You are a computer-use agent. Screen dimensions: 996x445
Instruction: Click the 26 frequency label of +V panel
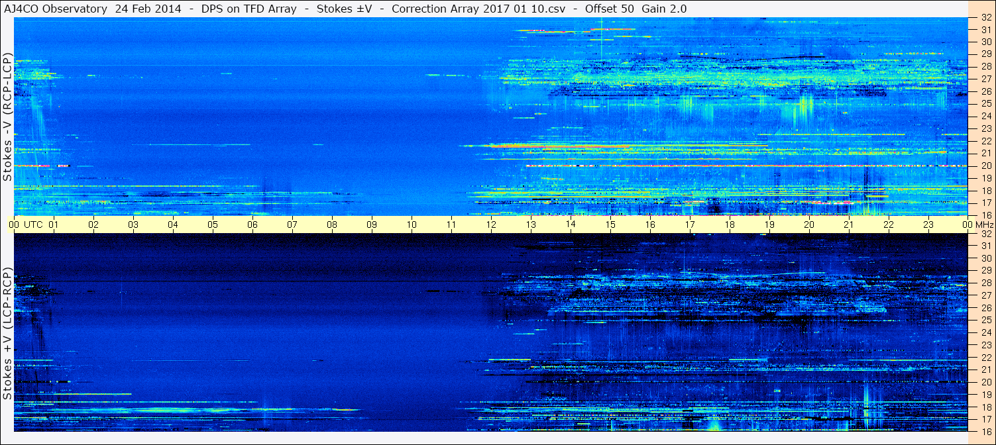986,308
